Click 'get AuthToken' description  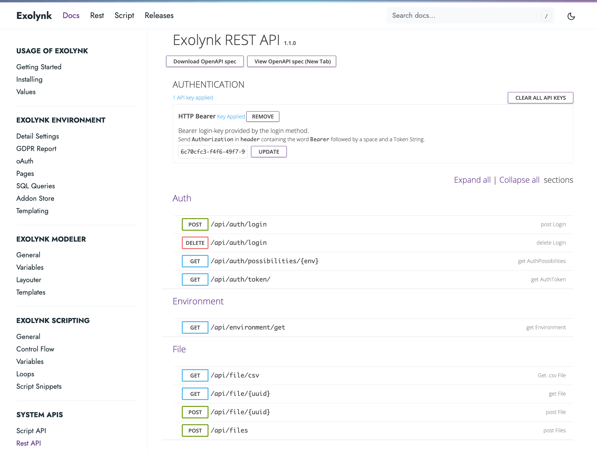coord(548,279)
